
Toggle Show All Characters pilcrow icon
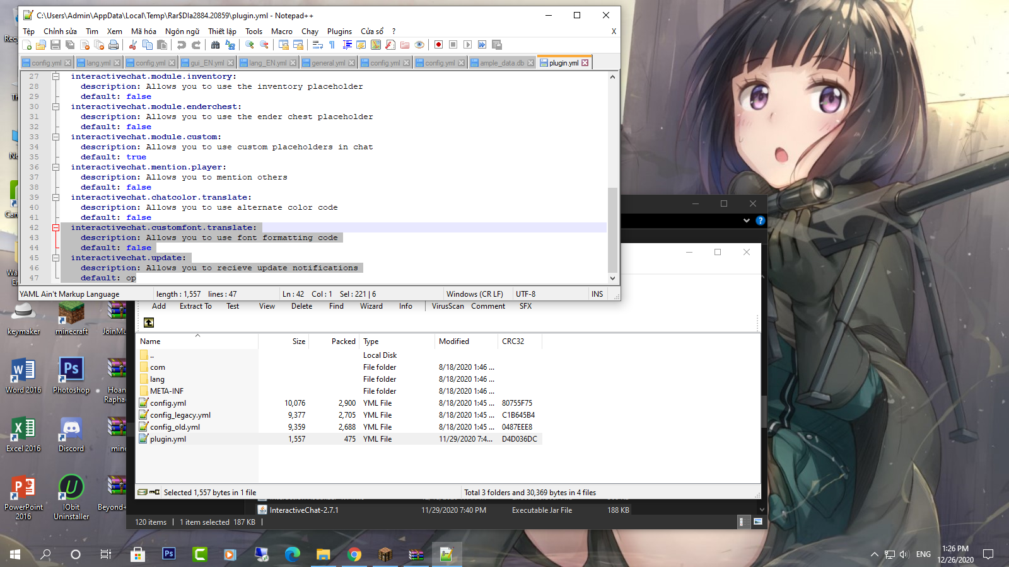pyautogui.click(x=332, y=45)
